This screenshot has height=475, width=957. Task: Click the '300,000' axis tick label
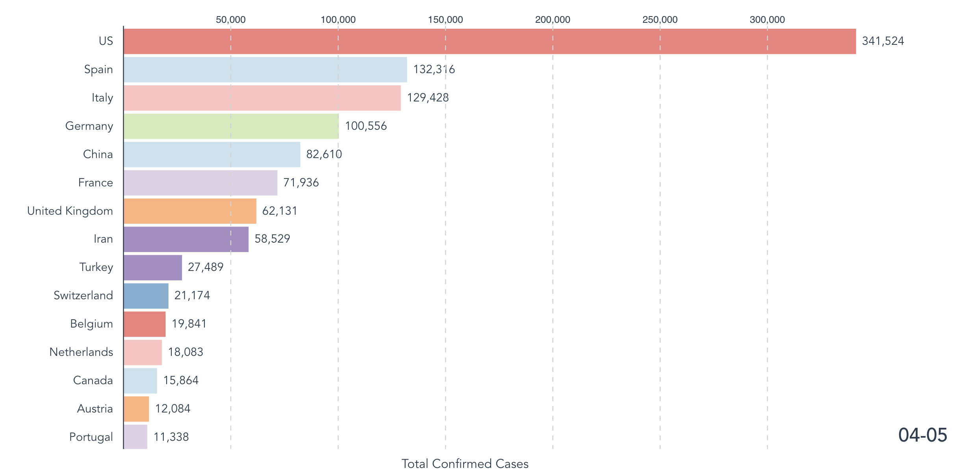[767, 20]
